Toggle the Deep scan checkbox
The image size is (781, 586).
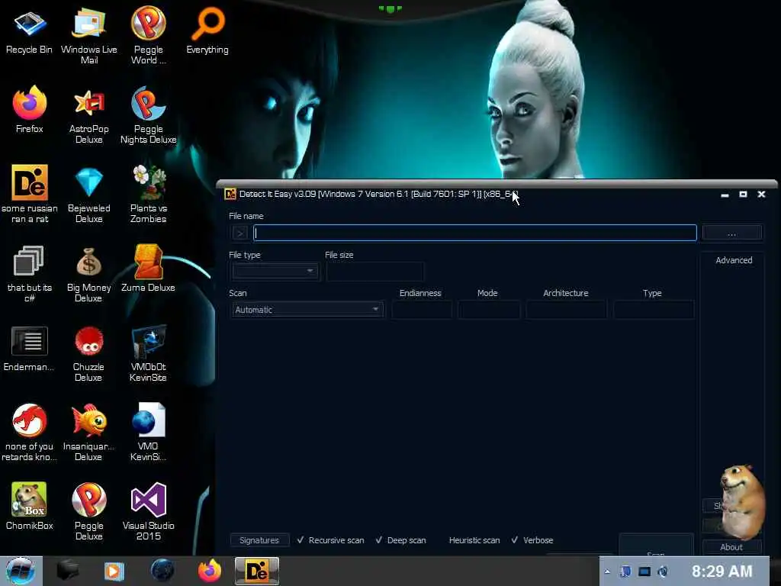tap(401, 540)
